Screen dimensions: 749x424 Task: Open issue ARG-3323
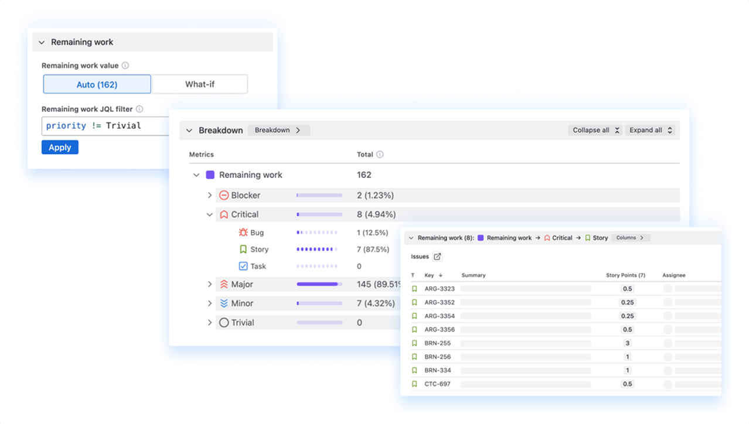pyautogui.click(x=440, y=289)
